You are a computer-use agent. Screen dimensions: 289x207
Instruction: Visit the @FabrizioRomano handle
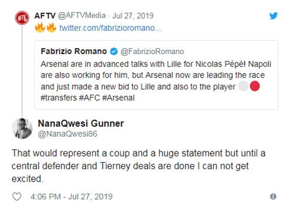pos(152,50)
